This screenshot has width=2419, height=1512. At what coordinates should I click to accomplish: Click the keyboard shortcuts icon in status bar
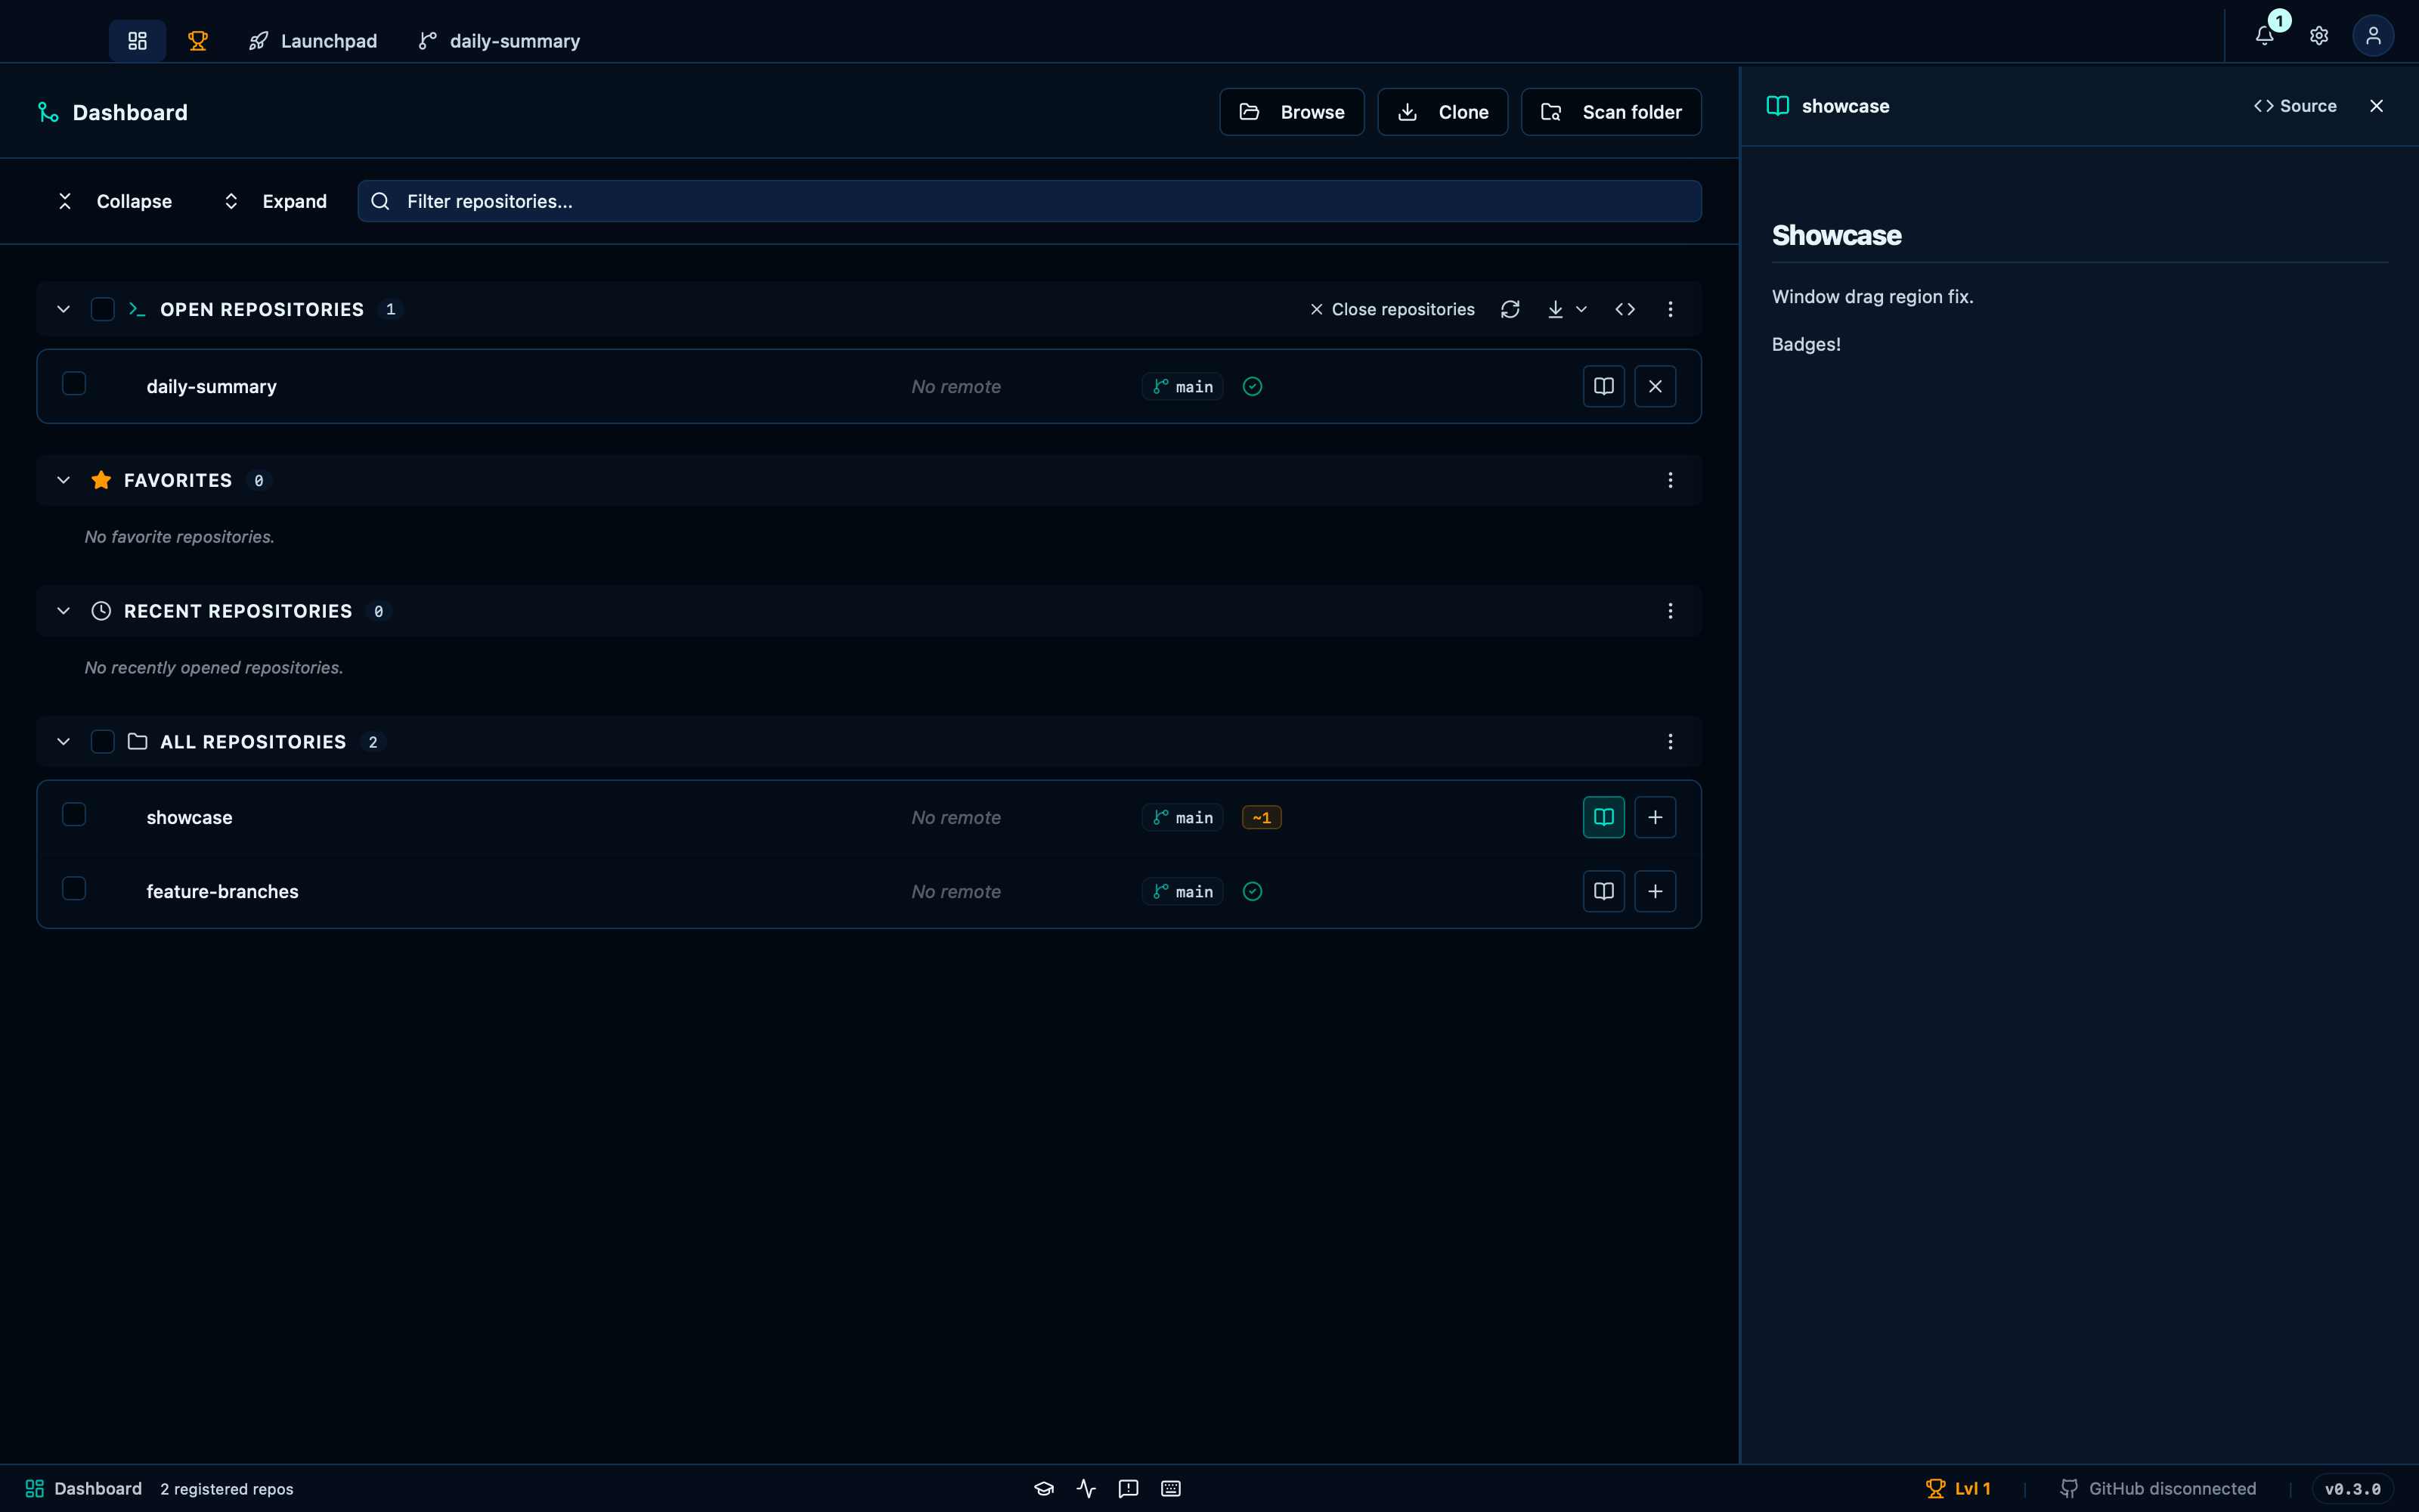point(1170,1489)
